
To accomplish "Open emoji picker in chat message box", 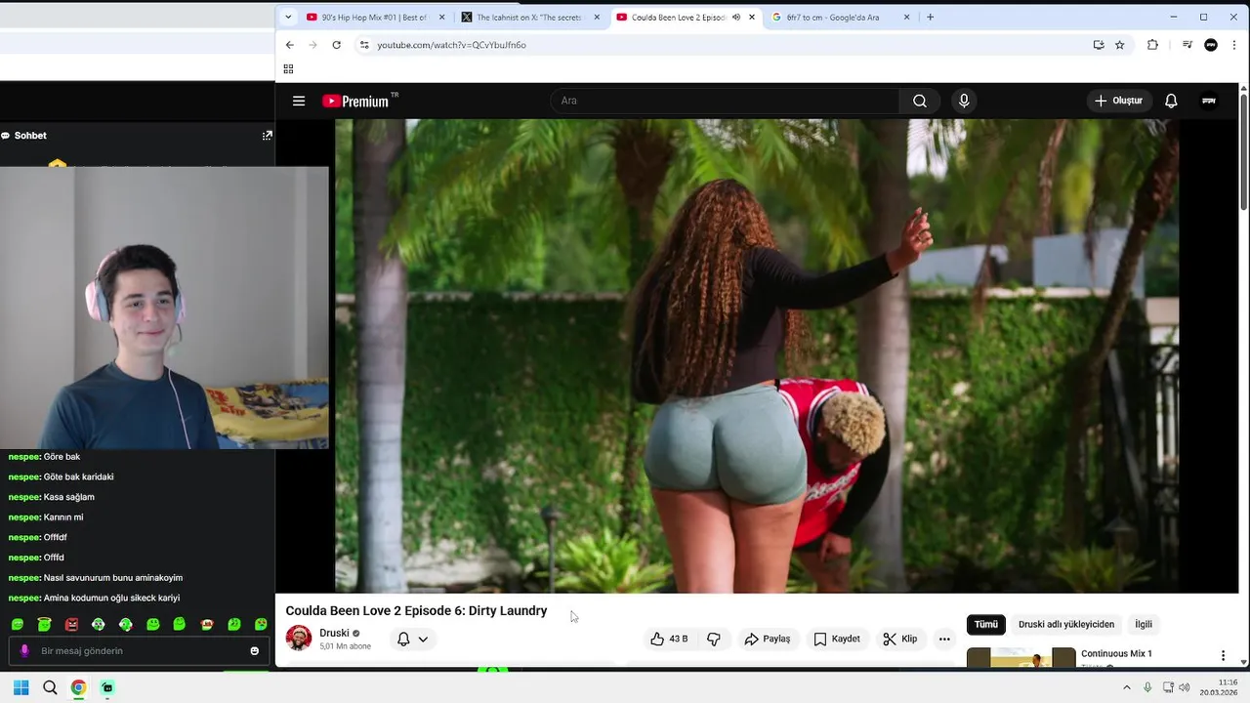I will pos(255,651).
